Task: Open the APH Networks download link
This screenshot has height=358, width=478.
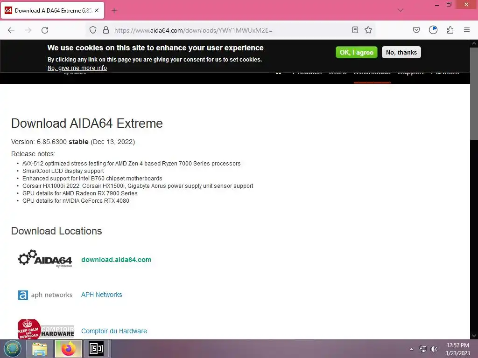Action: tap(101, 295)
